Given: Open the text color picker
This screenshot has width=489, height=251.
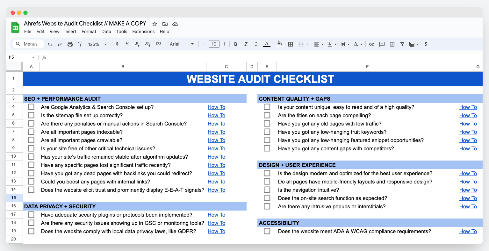Looking at the screenshot, I should 267,44.
